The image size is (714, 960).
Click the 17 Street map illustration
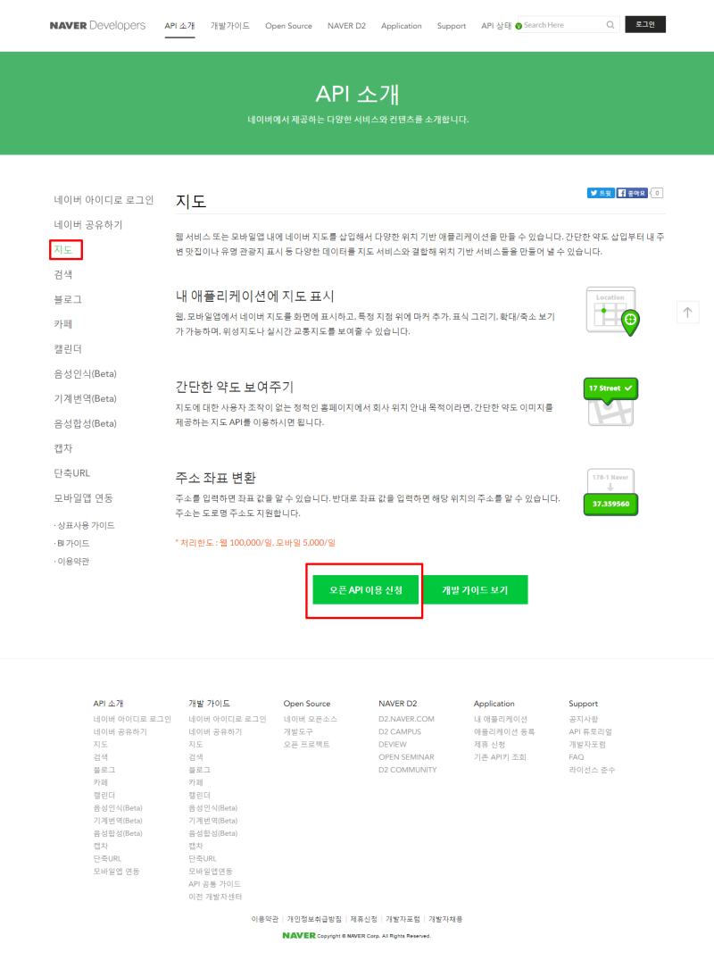pyautogui.click(x=610, y=402)
